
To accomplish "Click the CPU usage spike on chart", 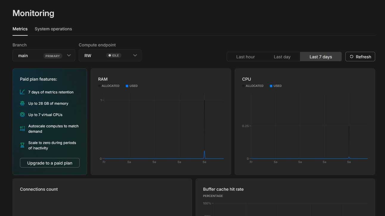I will pos(349,157).
